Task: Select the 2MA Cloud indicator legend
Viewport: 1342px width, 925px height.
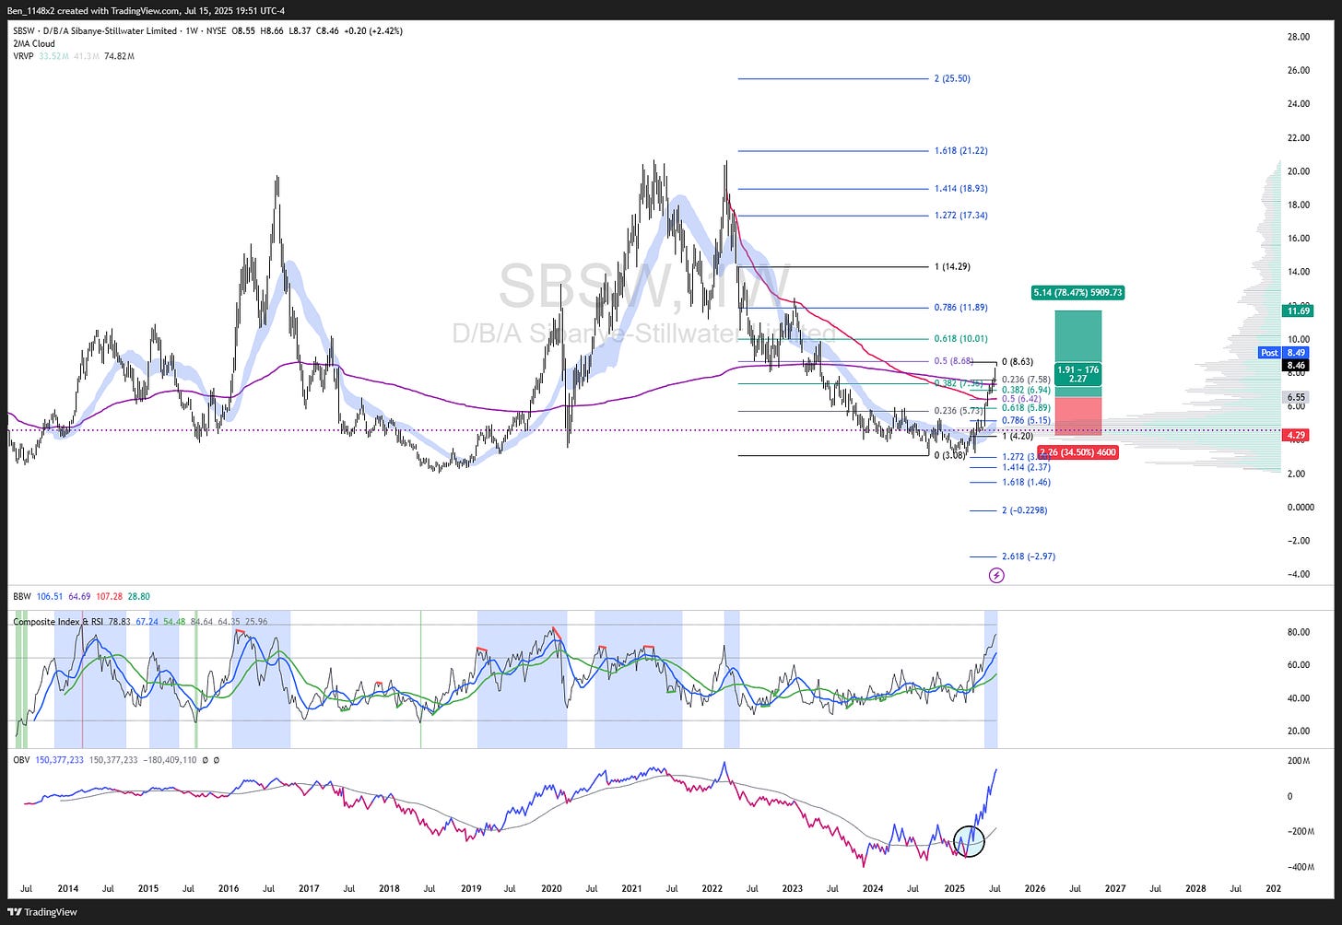Action: 34,43
